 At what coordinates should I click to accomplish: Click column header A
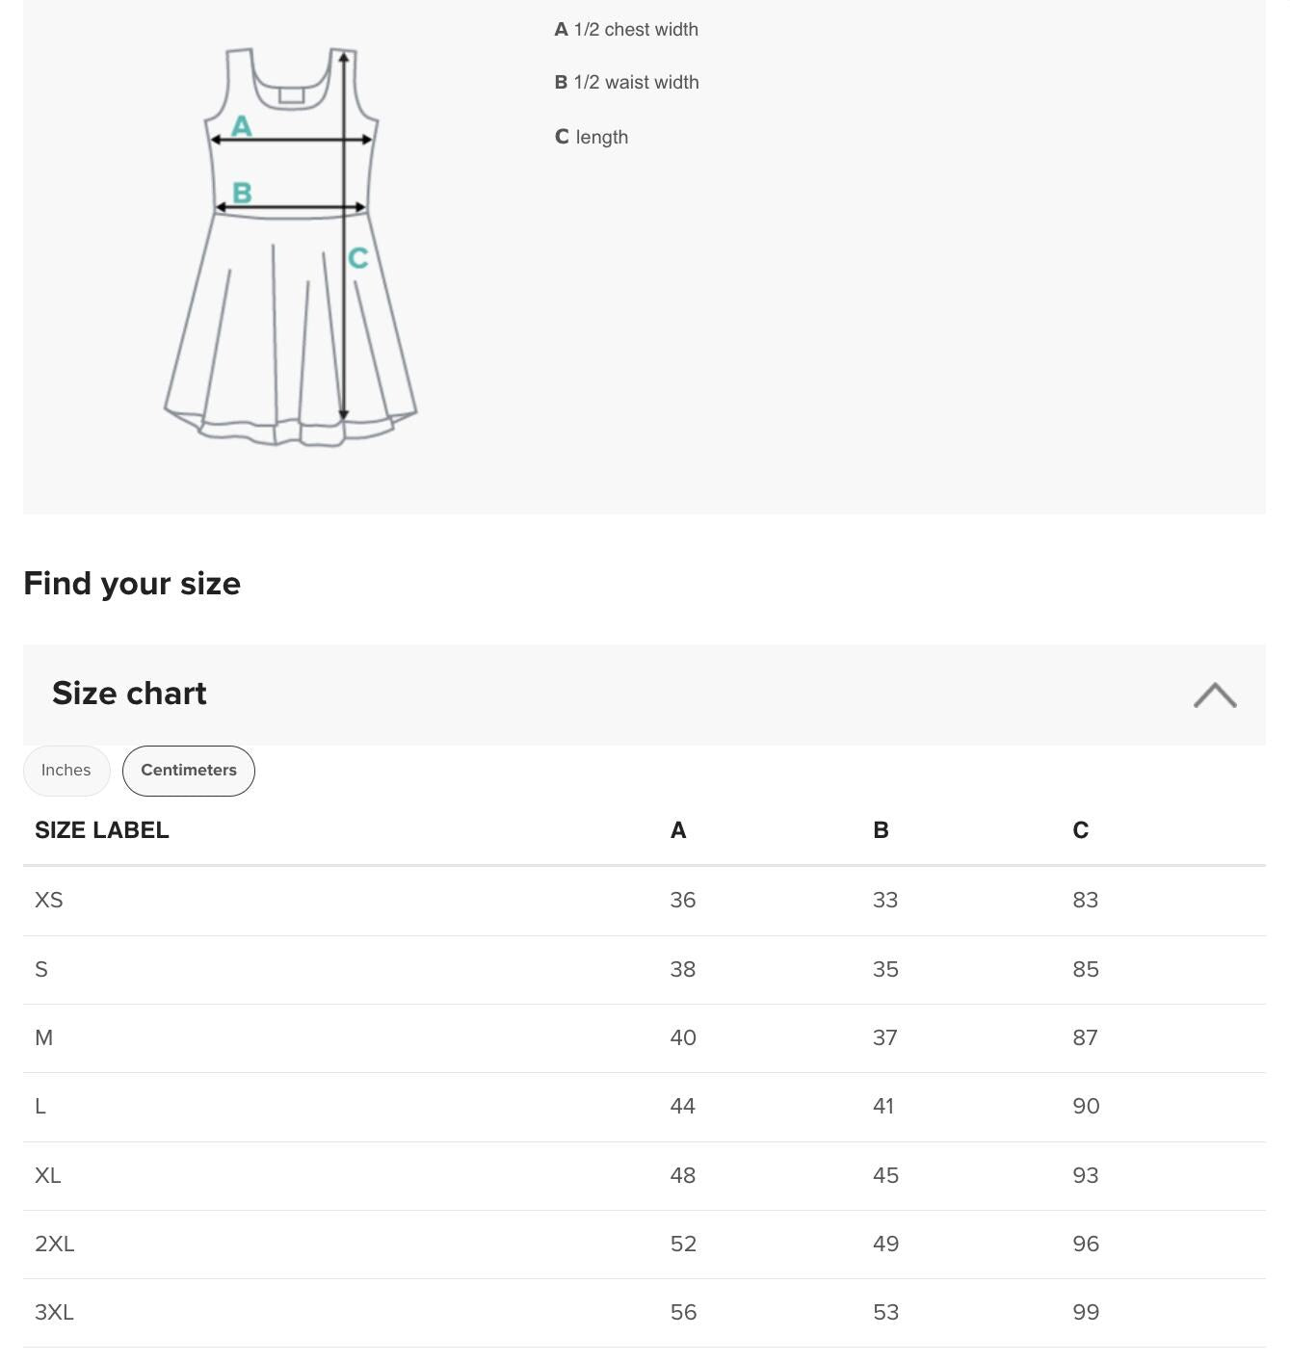678,829
